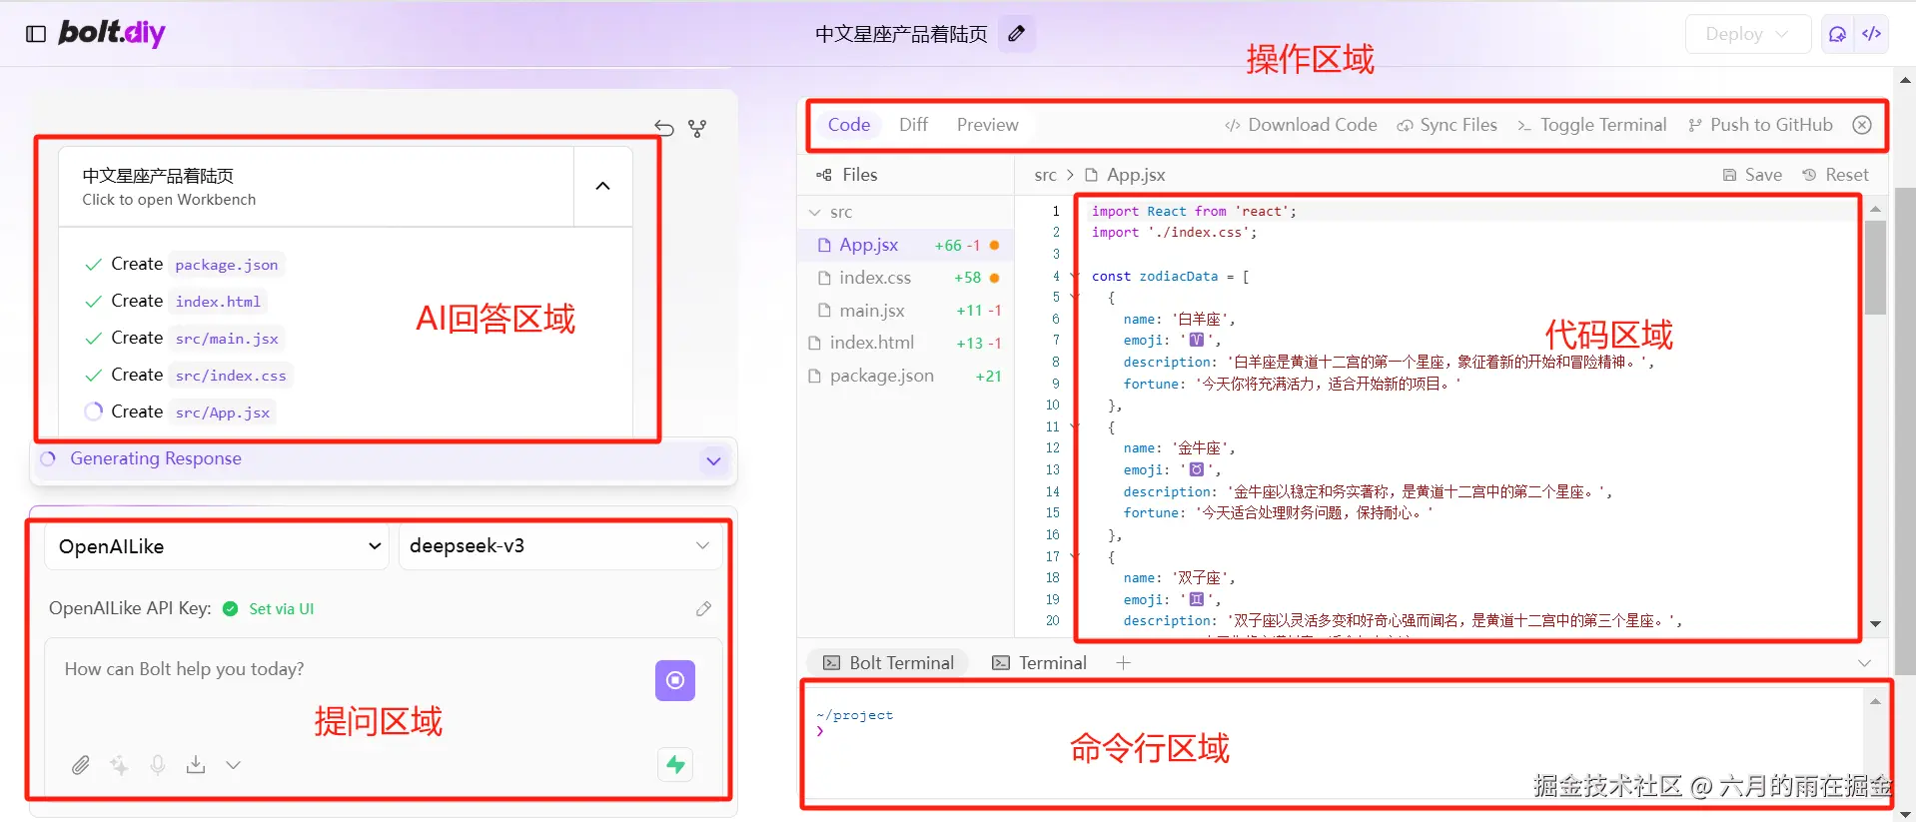This screenshot has height=822, width=1916.
Task: Click Download Code button
Action: pyautogui.click(x=1301, y=125)
